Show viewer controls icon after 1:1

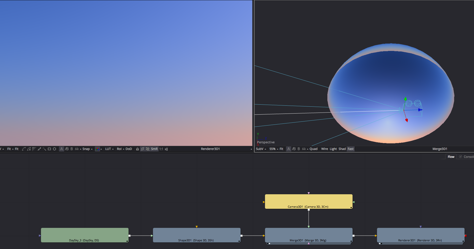point(166,149)
